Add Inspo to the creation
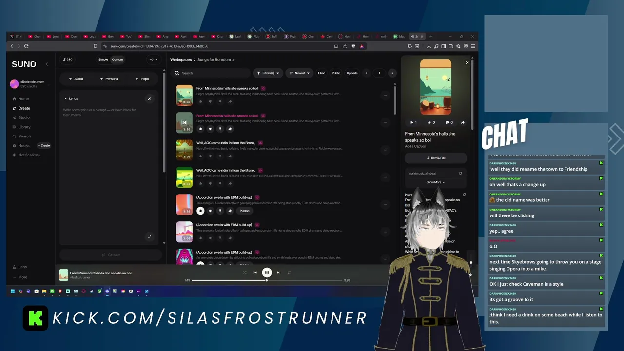Image resolution: width=624 pixels, height=351 pixels. [142, 79]
